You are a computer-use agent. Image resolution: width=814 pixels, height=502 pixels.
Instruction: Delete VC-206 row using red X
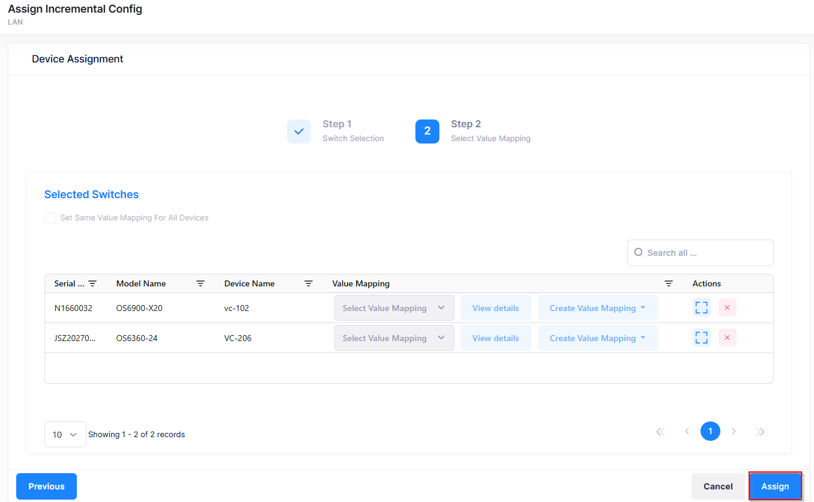727,338
